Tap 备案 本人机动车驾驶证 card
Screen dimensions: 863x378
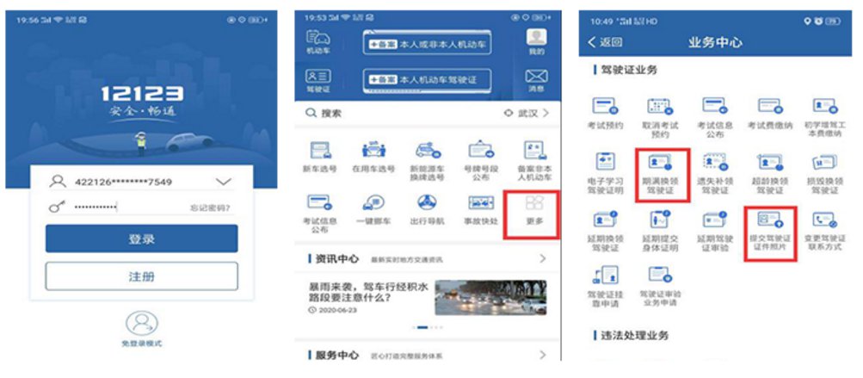427,80
